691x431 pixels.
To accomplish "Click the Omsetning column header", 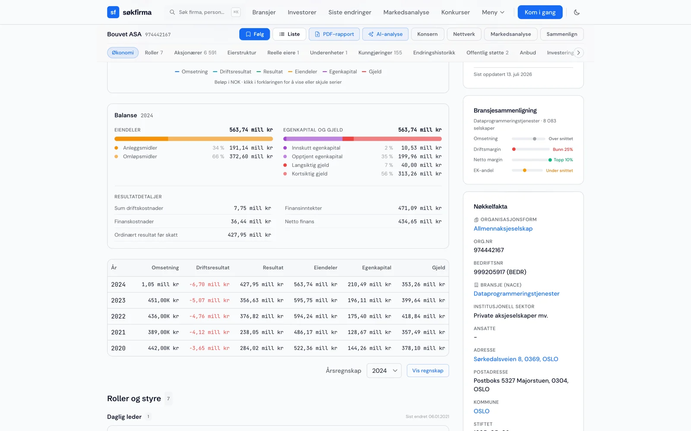I will coord(165,268).
